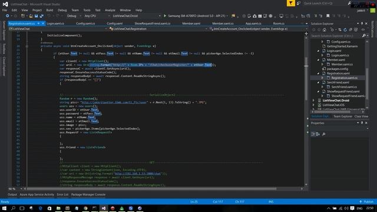Click the Collapse All icon in Solution Explorer

[x=350, y=30]
